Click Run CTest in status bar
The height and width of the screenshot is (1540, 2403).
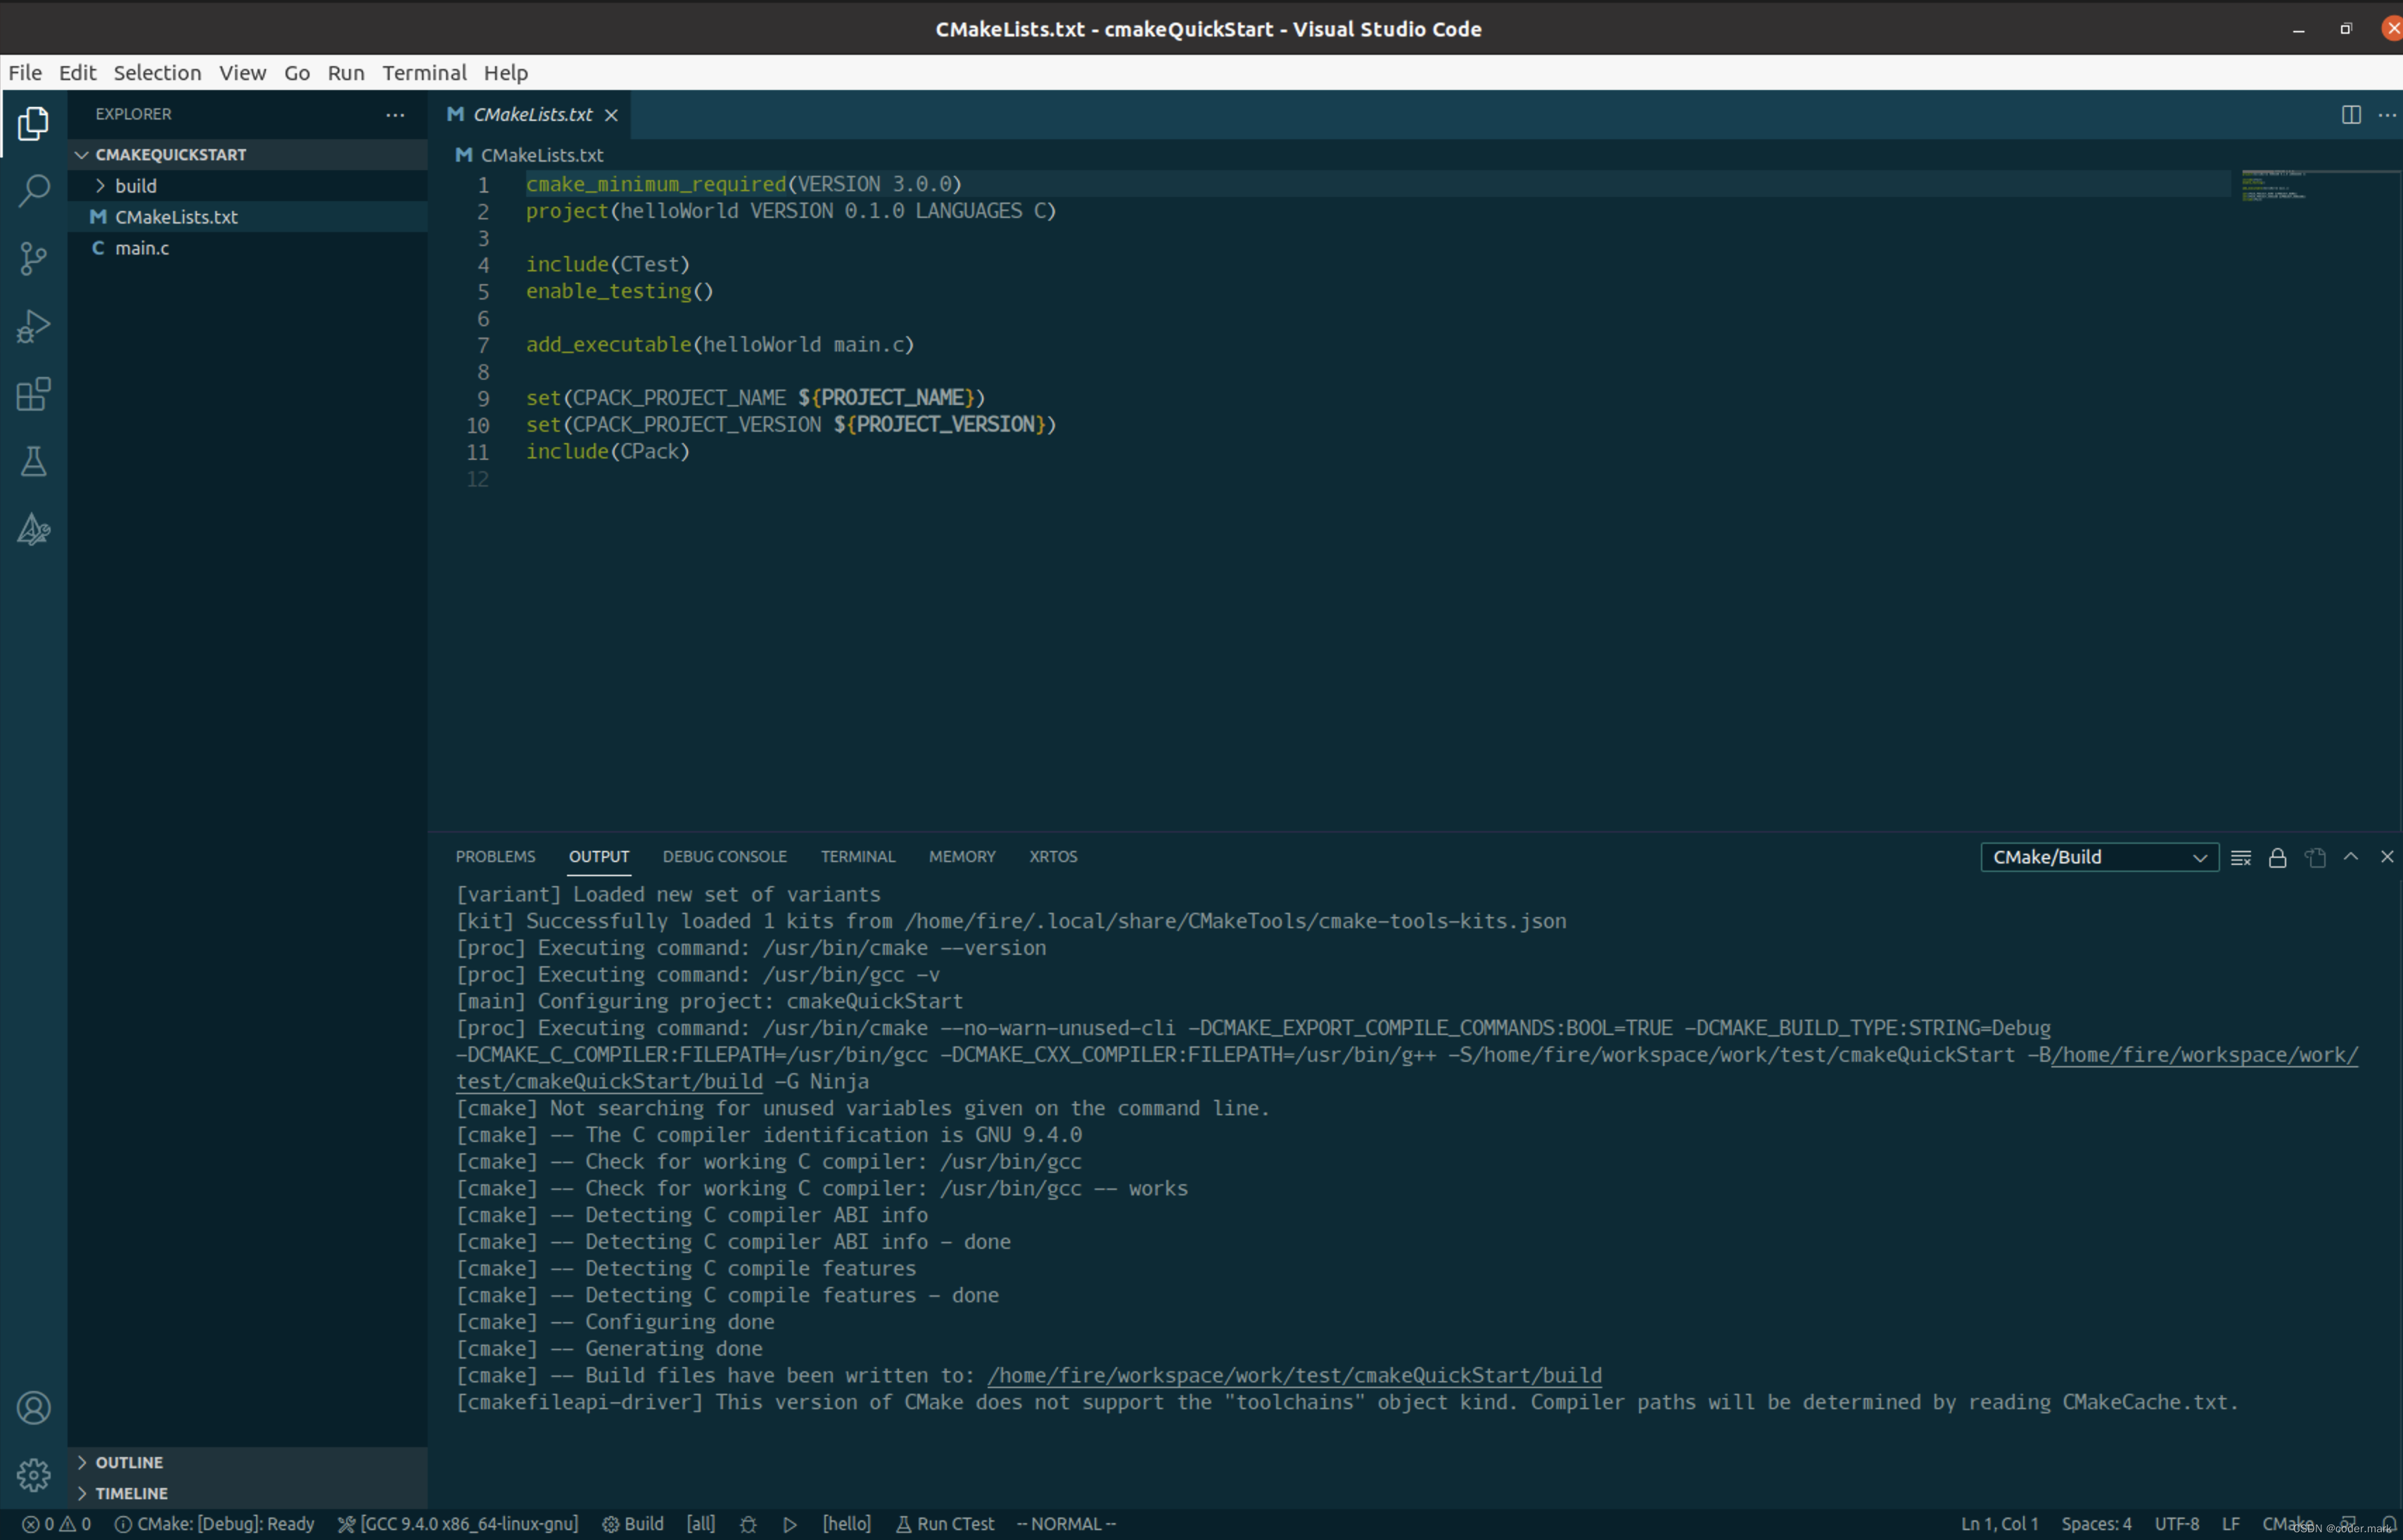[945, 1524]
